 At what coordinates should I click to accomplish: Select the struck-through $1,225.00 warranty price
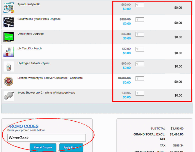tap(124, 78)
